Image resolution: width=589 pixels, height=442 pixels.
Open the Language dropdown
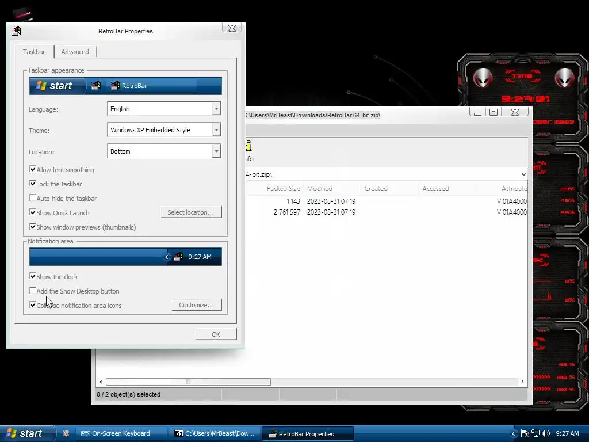[x=216, y=109]
